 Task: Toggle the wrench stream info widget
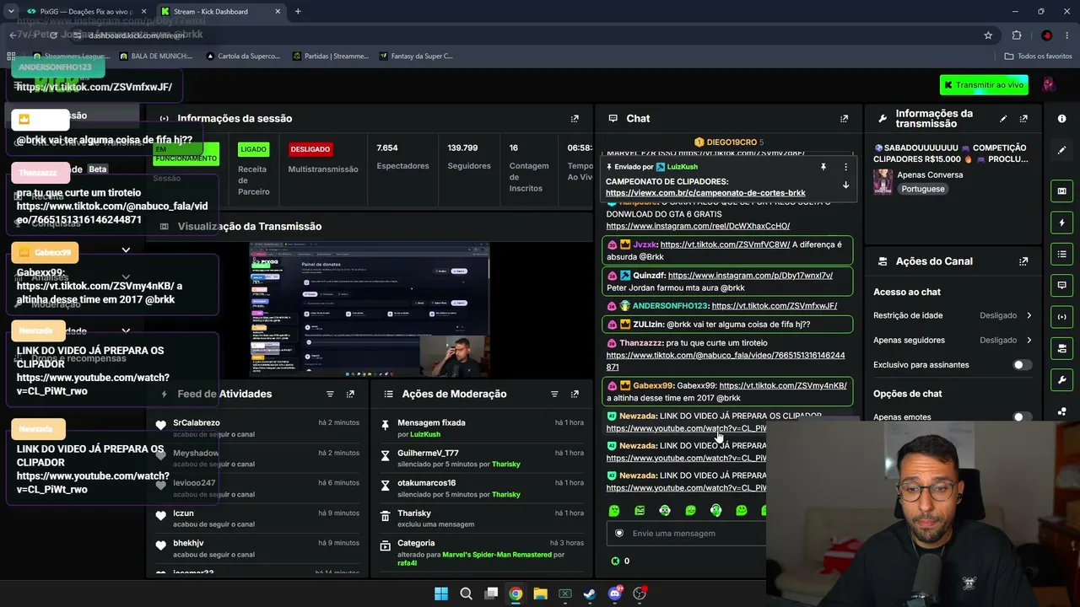coord(1061,379)
